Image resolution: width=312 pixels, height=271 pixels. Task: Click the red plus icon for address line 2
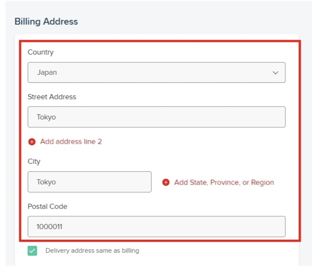tap(32, 142)
